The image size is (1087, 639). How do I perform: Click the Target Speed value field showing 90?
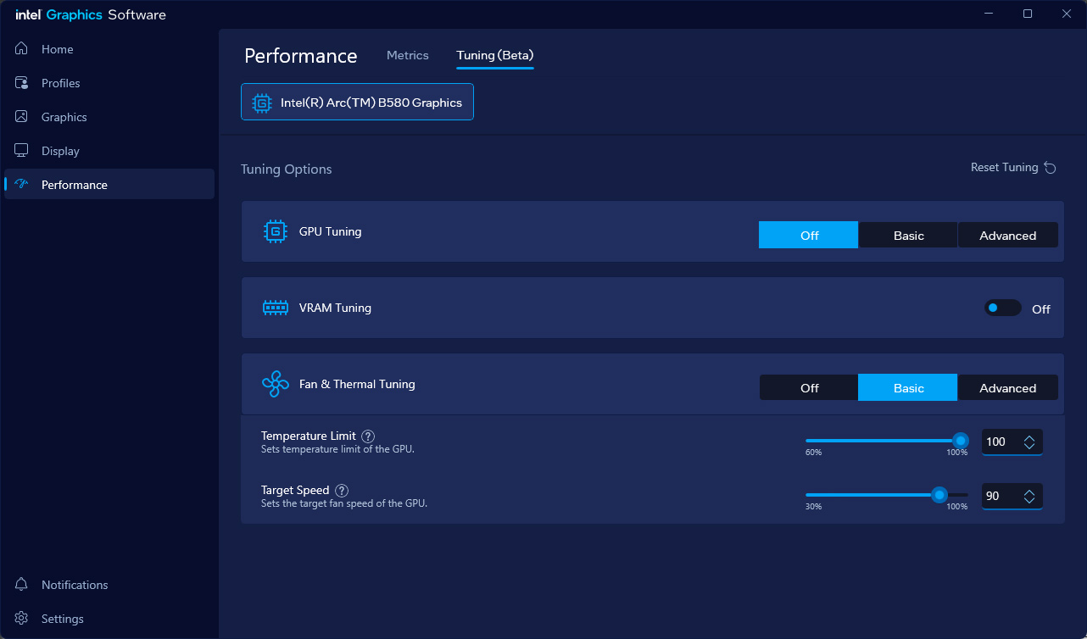[x=1001, y=496]
